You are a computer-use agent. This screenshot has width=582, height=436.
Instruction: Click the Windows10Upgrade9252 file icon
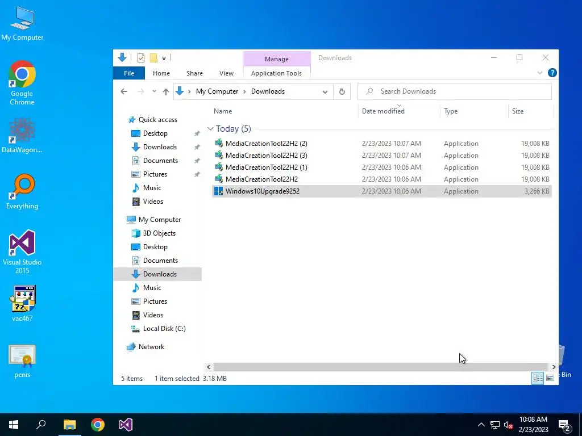219,191
